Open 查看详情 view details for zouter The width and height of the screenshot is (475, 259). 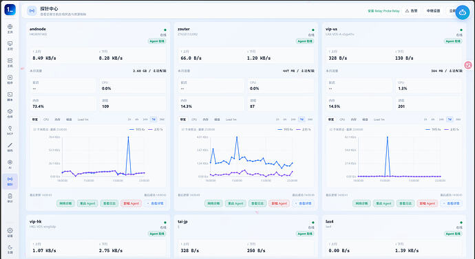click(x=303, y=203)
